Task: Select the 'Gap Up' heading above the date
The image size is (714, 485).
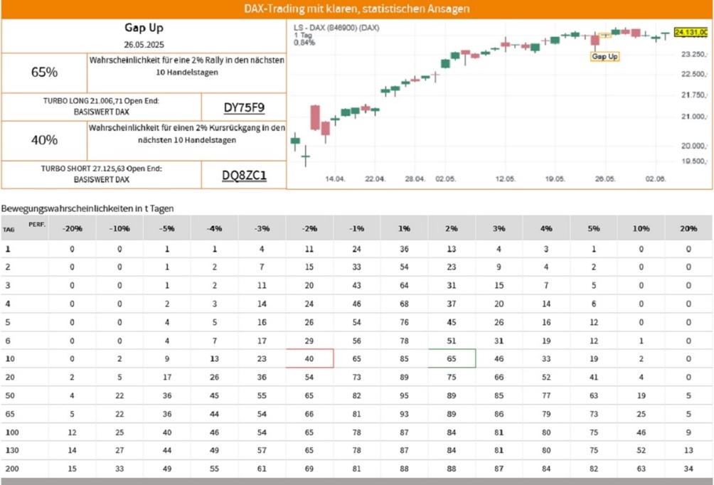Action: point(144,27)
